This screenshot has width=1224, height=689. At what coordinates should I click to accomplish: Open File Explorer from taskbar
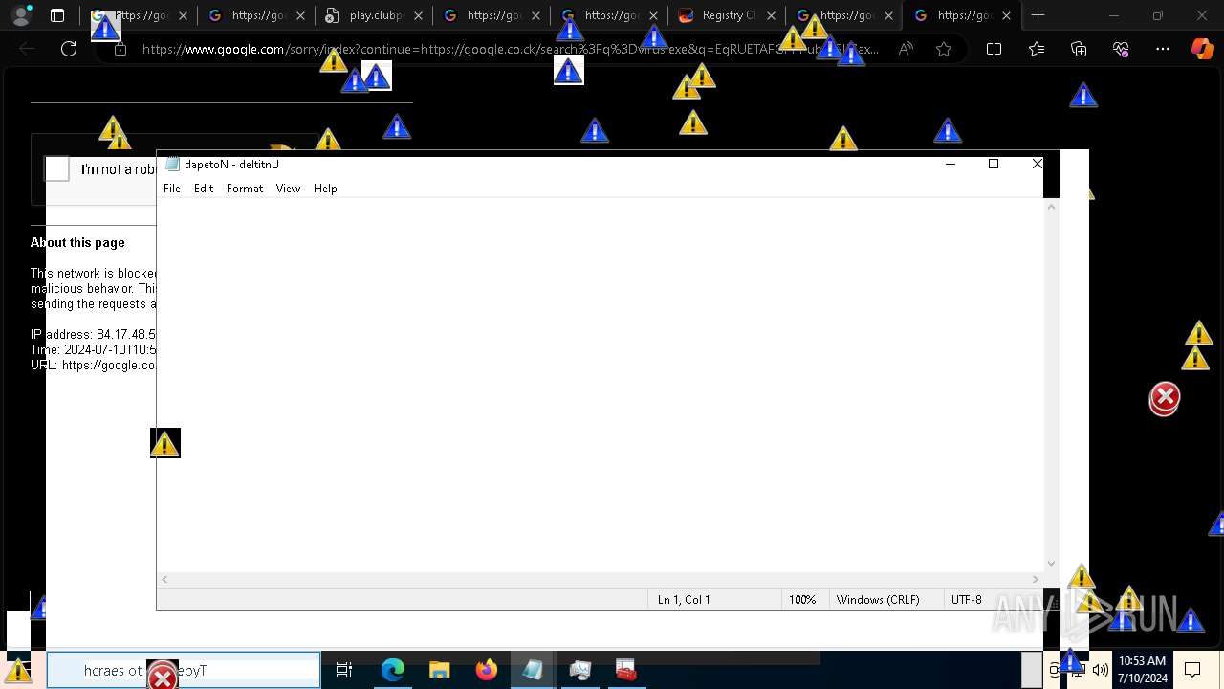(440, 670)
